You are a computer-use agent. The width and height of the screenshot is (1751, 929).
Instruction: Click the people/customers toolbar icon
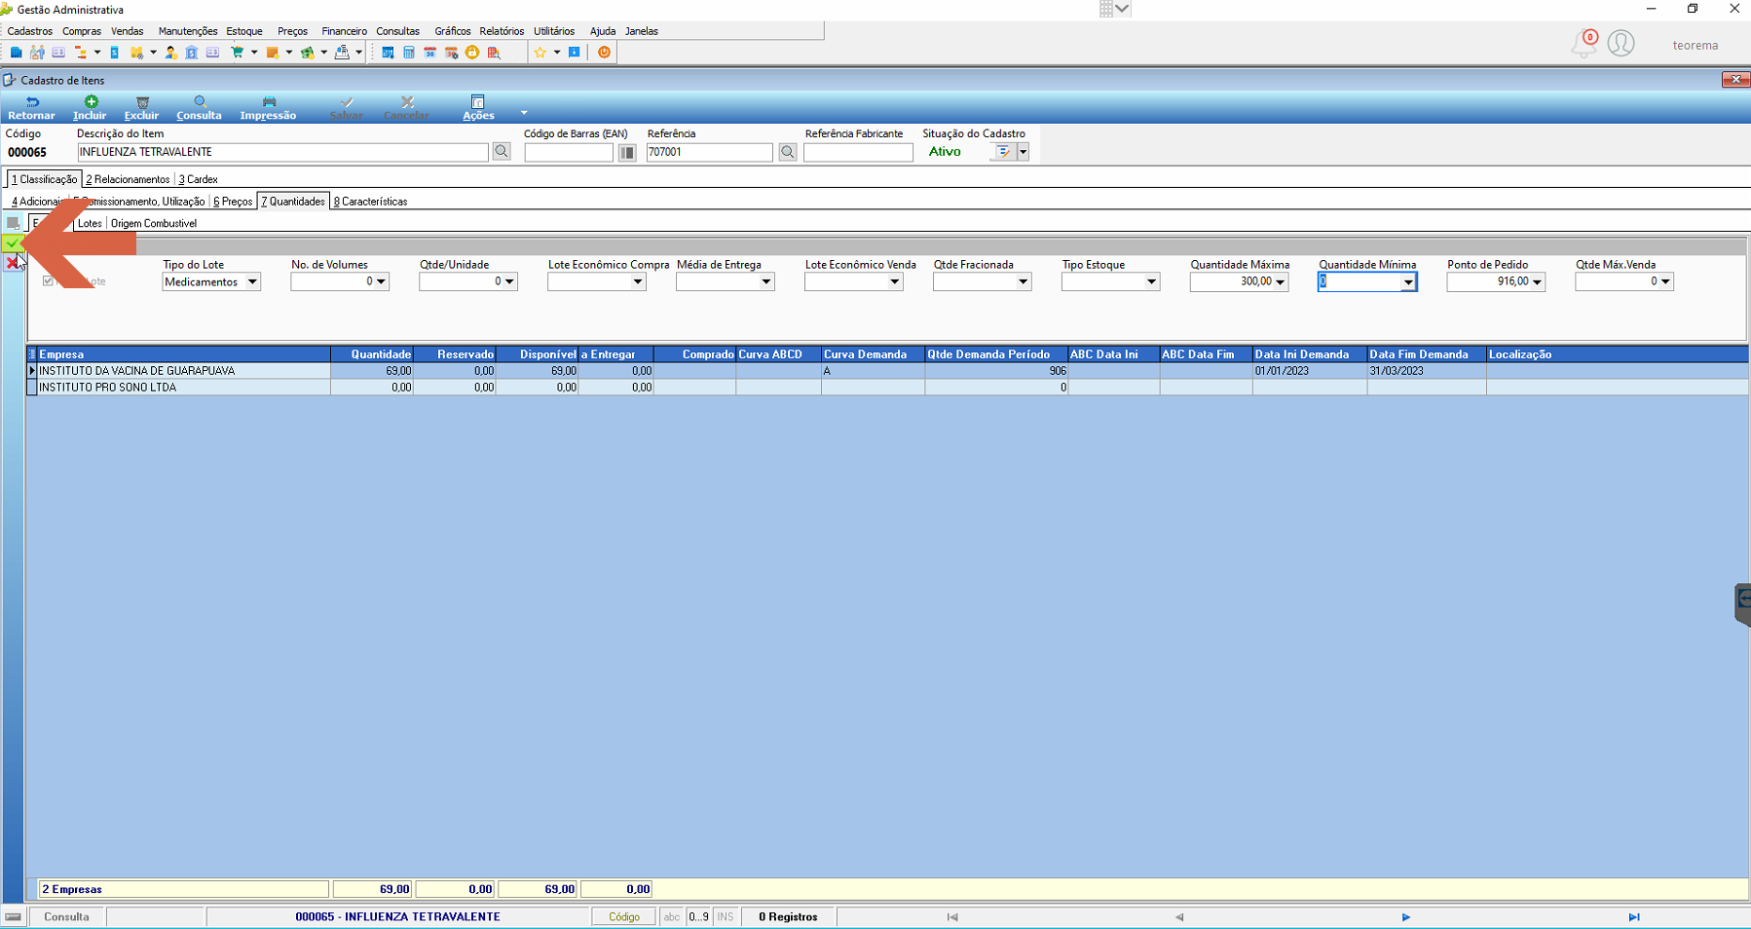click(x=37, y=53)
